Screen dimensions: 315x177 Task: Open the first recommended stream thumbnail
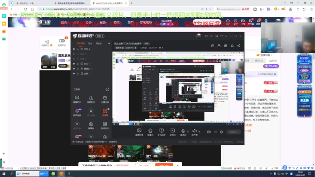pyautogui.click(x=102, y=152)
